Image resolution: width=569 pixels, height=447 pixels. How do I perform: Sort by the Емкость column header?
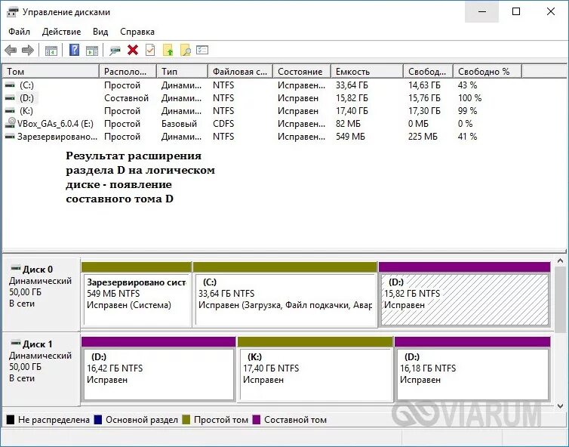tap(367, 71)
